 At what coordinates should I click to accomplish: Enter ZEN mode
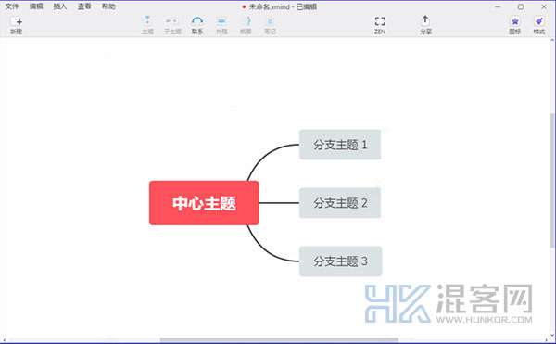click(x=380, y=25)
